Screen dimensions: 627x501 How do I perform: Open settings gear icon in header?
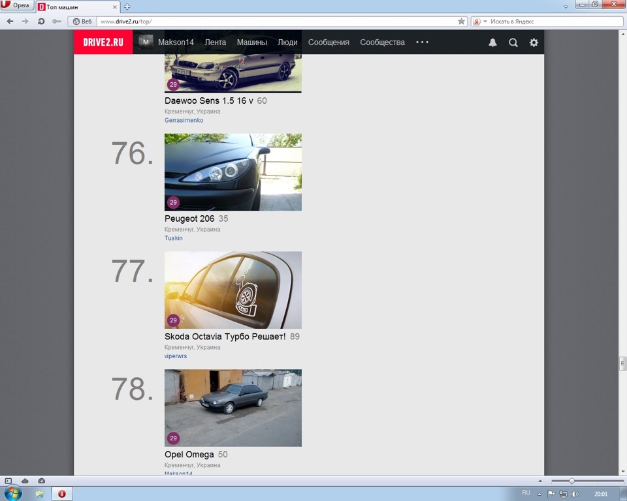pyautogui.click(x=534, y=42)
